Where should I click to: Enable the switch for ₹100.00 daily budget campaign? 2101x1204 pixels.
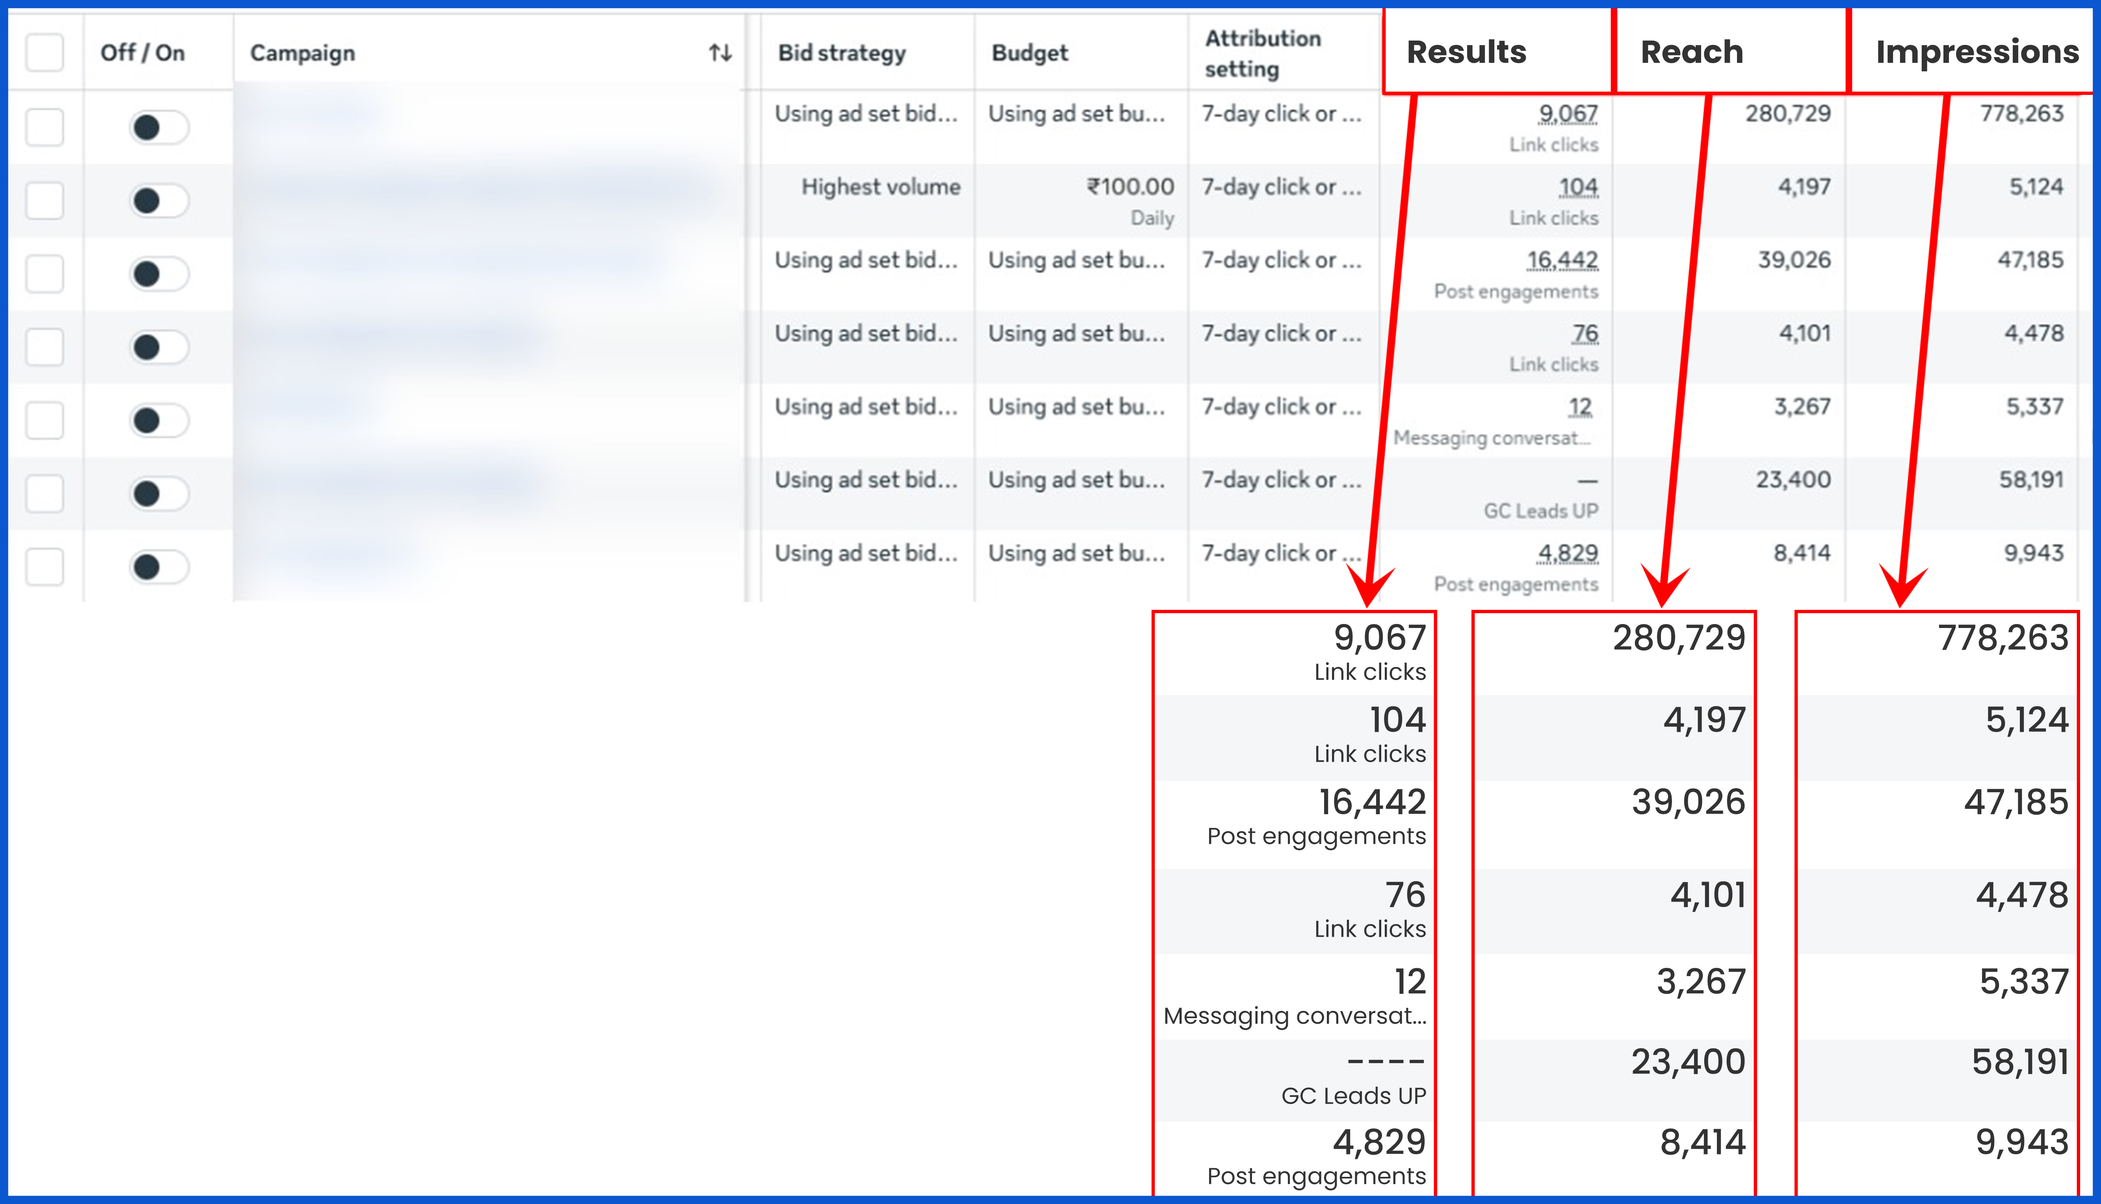tap(159, 201)
